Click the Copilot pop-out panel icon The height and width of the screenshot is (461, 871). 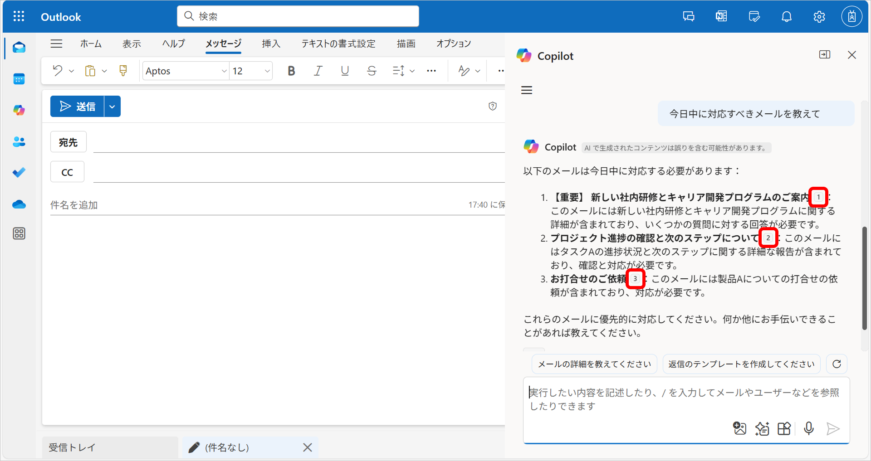(825, 55)
